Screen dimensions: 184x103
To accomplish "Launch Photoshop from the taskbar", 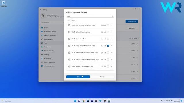I will click(x=88, y=101).
